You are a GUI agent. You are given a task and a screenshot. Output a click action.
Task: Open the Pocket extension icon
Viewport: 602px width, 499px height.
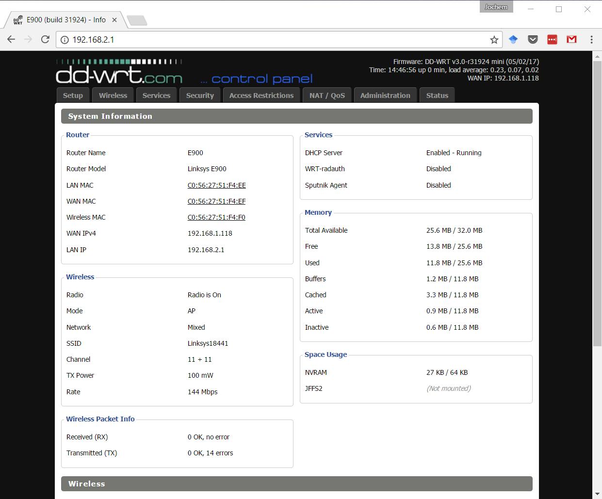(533, 40)
